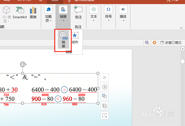The height and width of the screenshot is (126, 185).
Task: Click the layer order floating icon
Action: [105, 96]
